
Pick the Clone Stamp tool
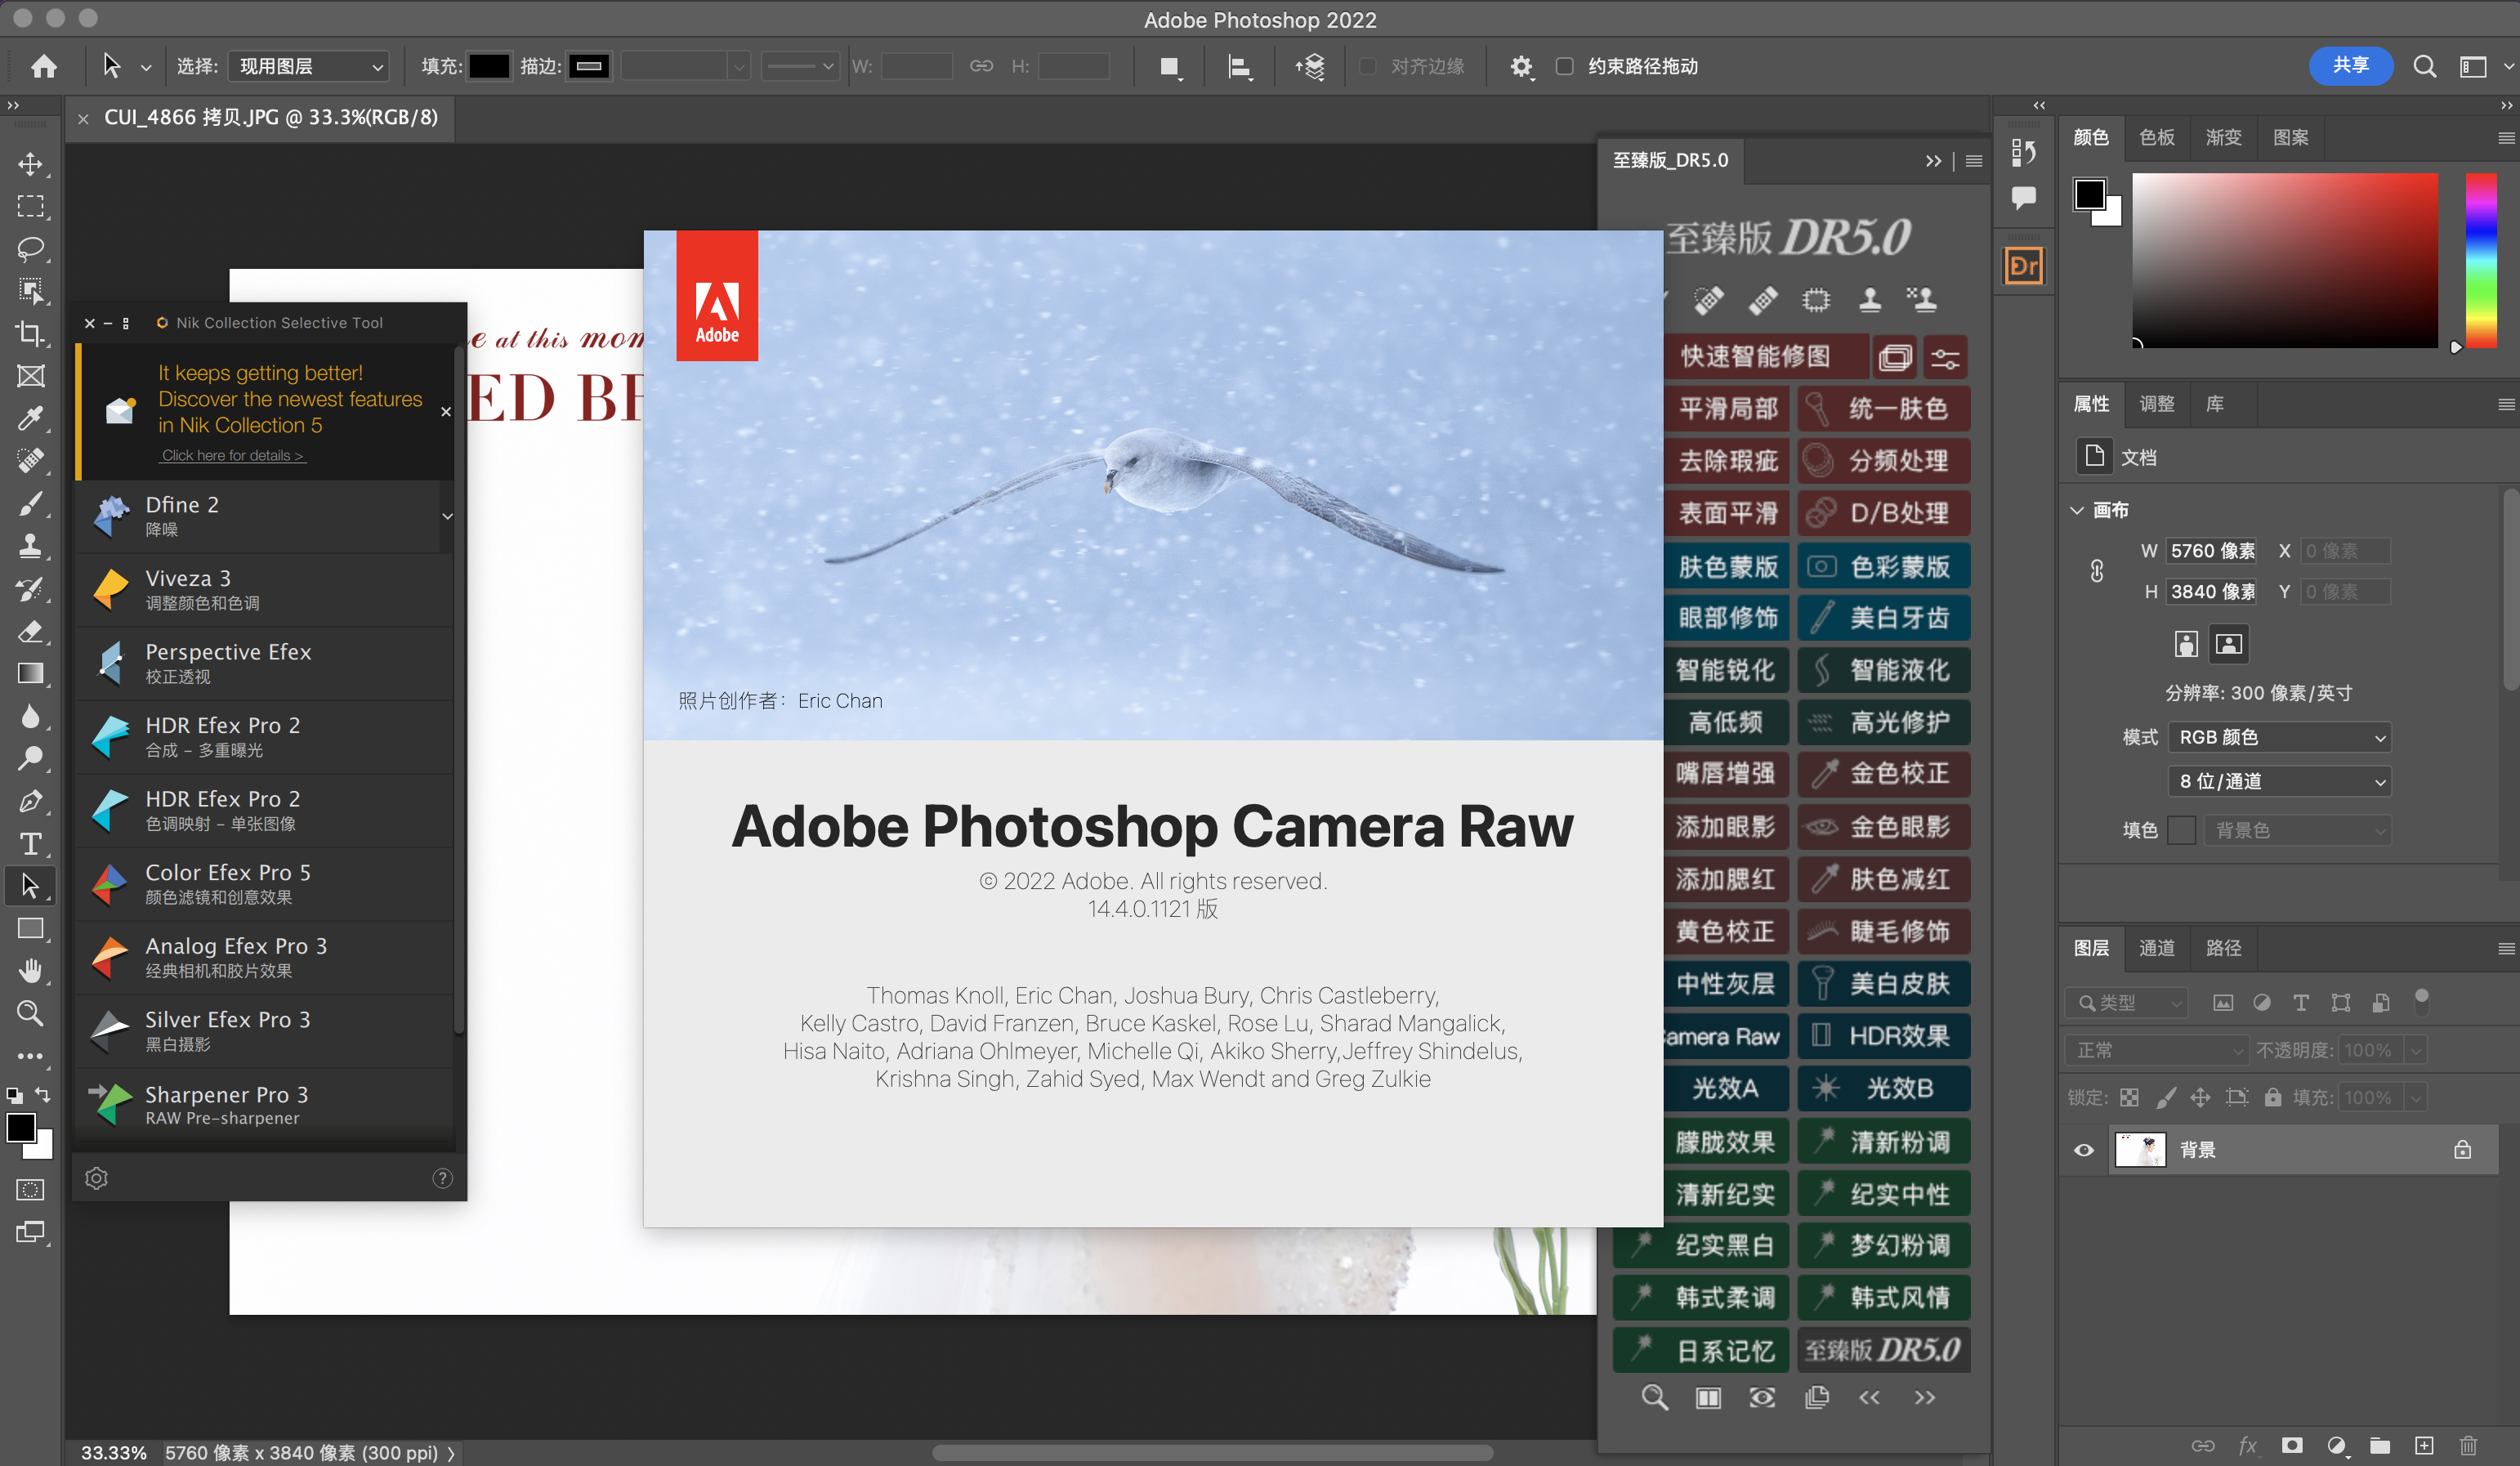tap(30, 546)
